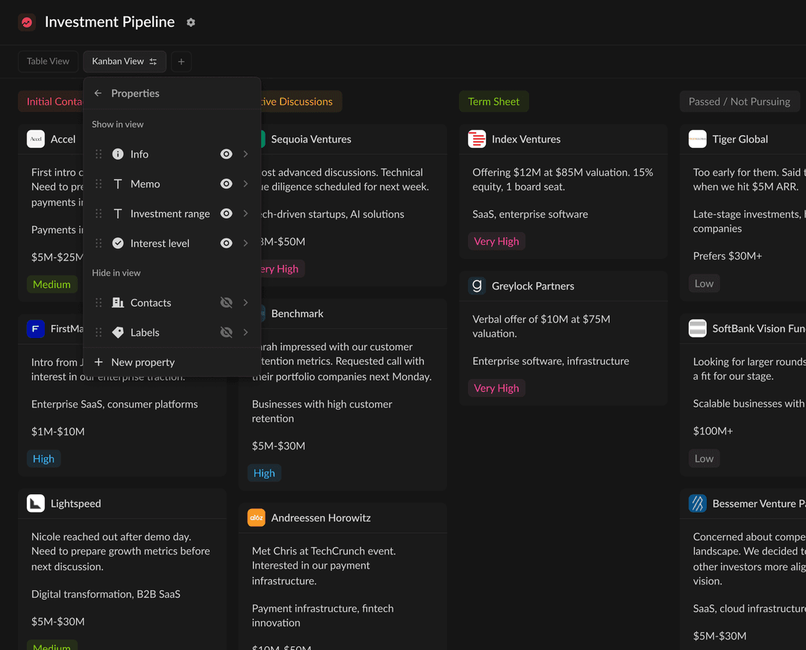This screenshot has width=806, height=650.
Task: Click the Investment Pipeline title text
Action: click(x=110, y=22)
